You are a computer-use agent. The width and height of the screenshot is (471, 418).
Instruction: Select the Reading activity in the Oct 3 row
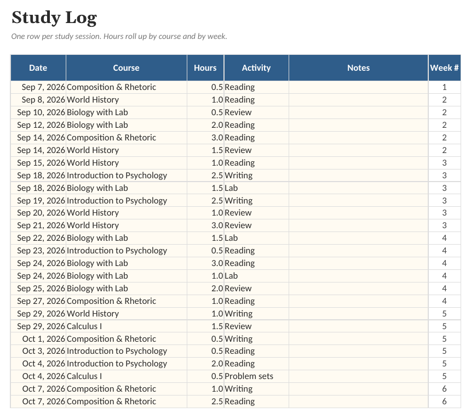point(256,351)
